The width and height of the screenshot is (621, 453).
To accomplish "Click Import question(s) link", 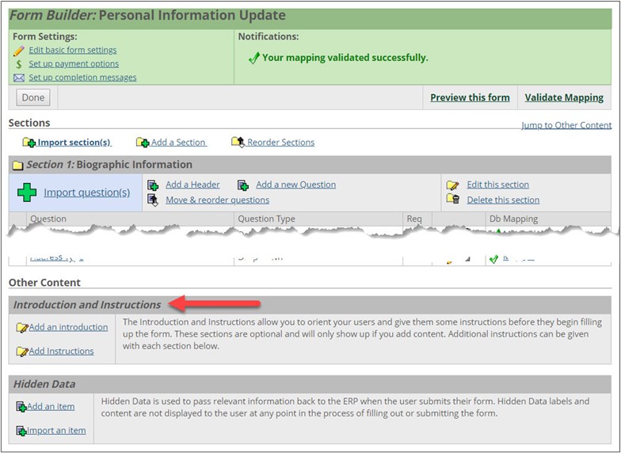I will [87, 192].
